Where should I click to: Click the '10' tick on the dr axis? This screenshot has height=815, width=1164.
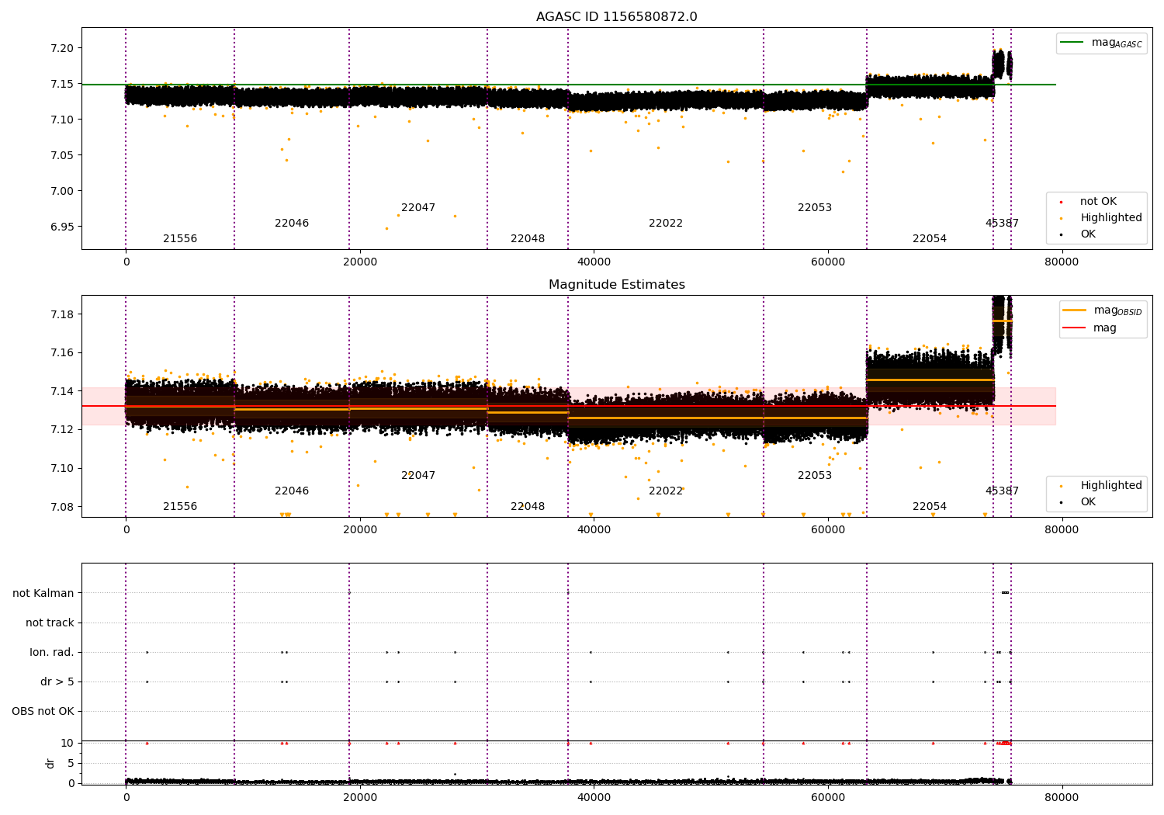tap(68, 743)
